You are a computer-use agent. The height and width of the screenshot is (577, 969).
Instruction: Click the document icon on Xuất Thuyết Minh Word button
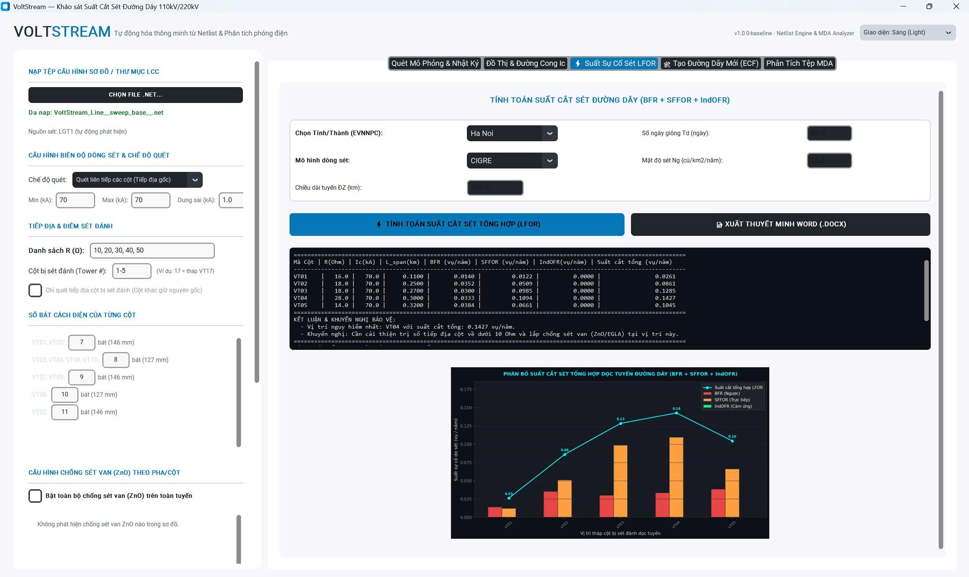click(719, 225)
